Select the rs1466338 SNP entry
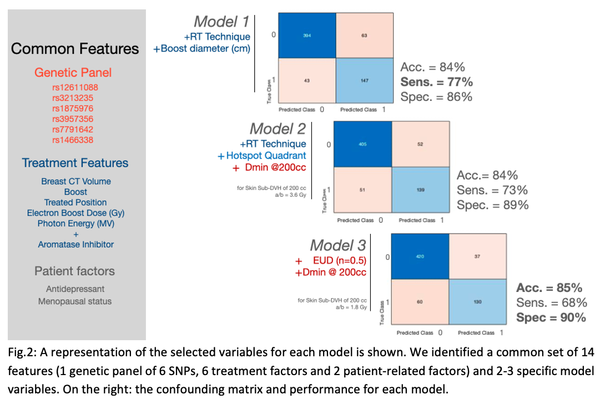 coord(73,140)
